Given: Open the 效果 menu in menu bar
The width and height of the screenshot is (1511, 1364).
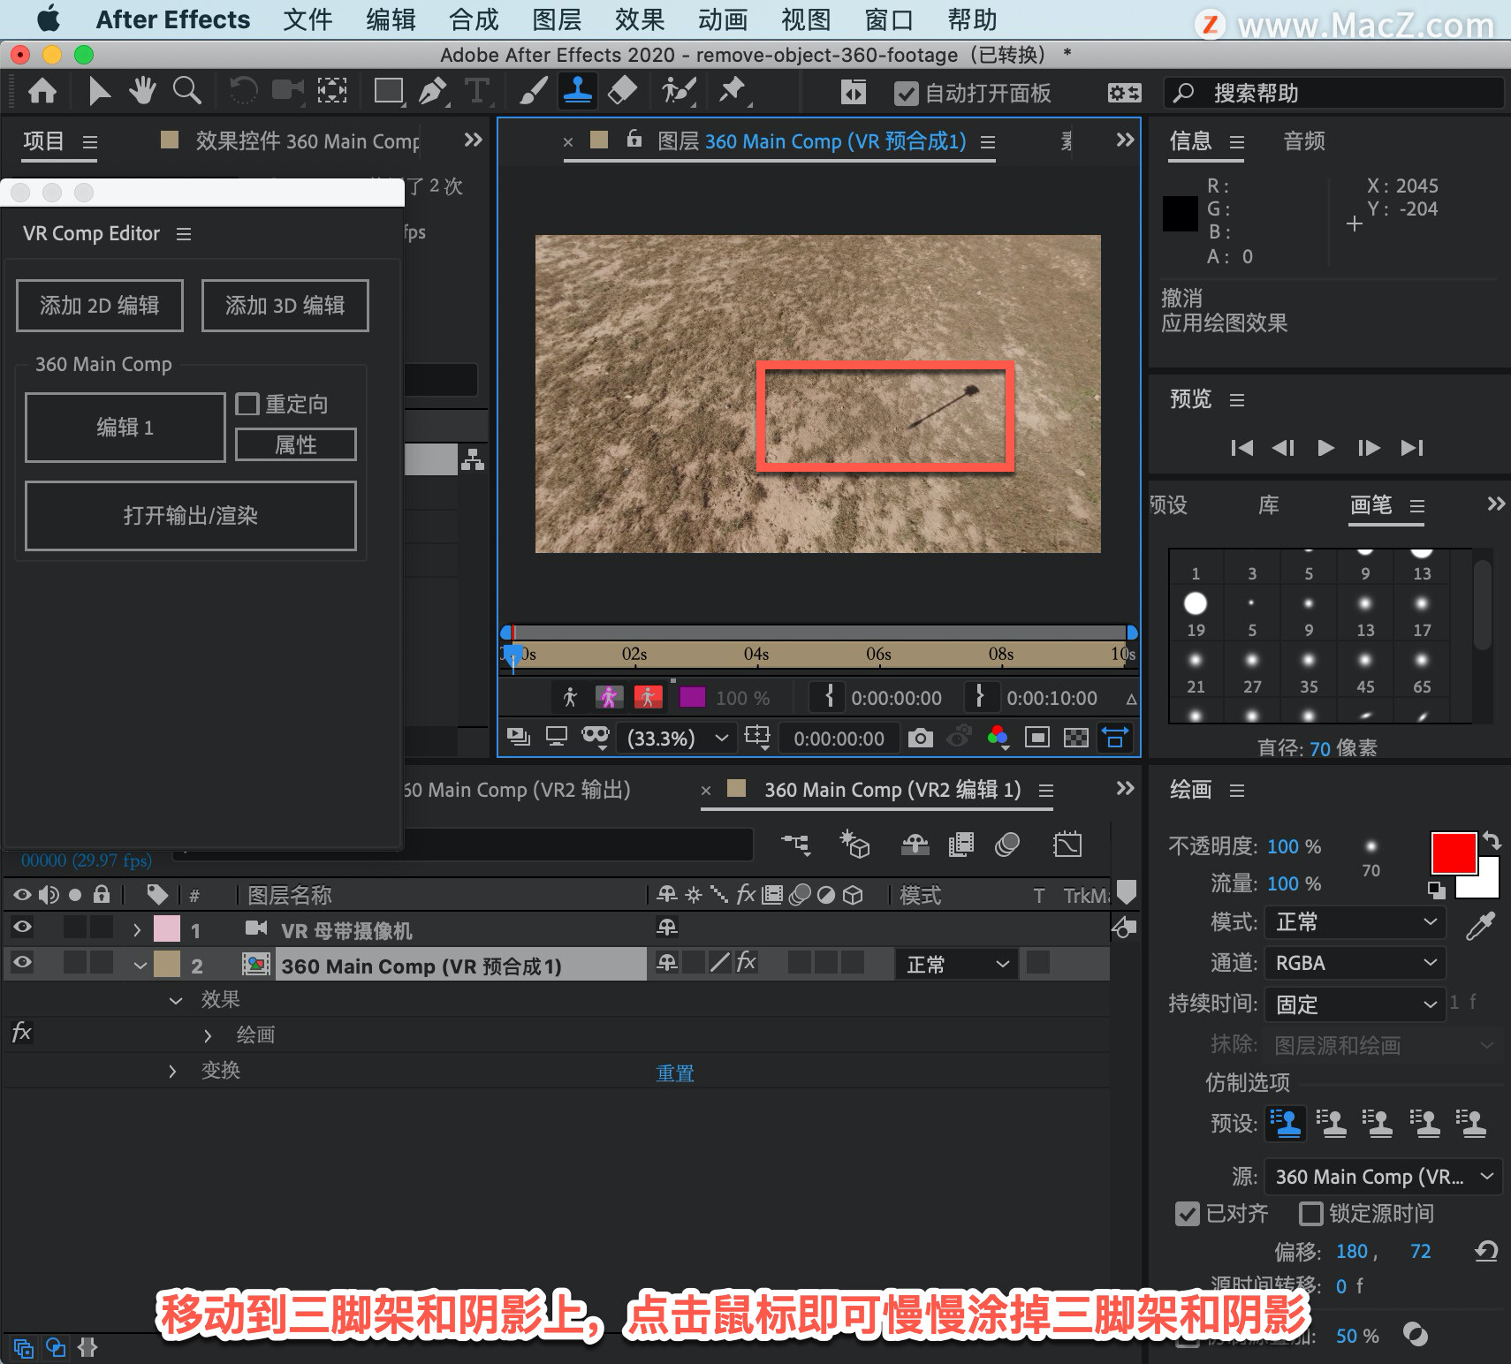Looking at the screenshot, I should coord(639,19).
